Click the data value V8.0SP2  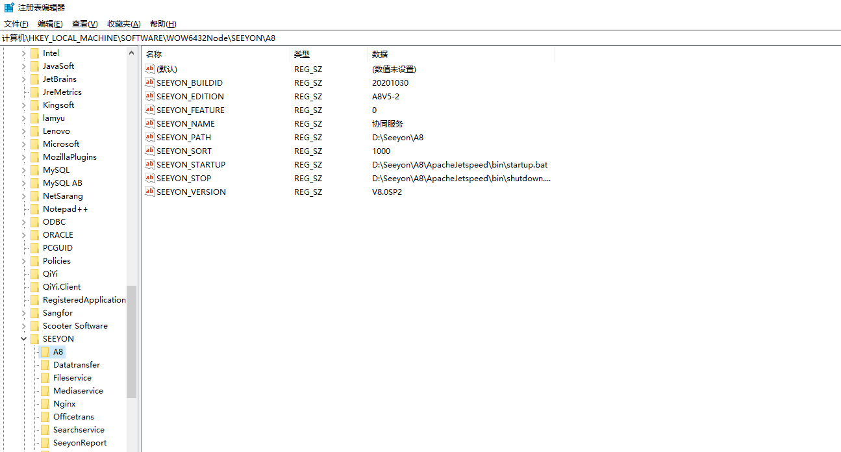click(x=387, y=192)
